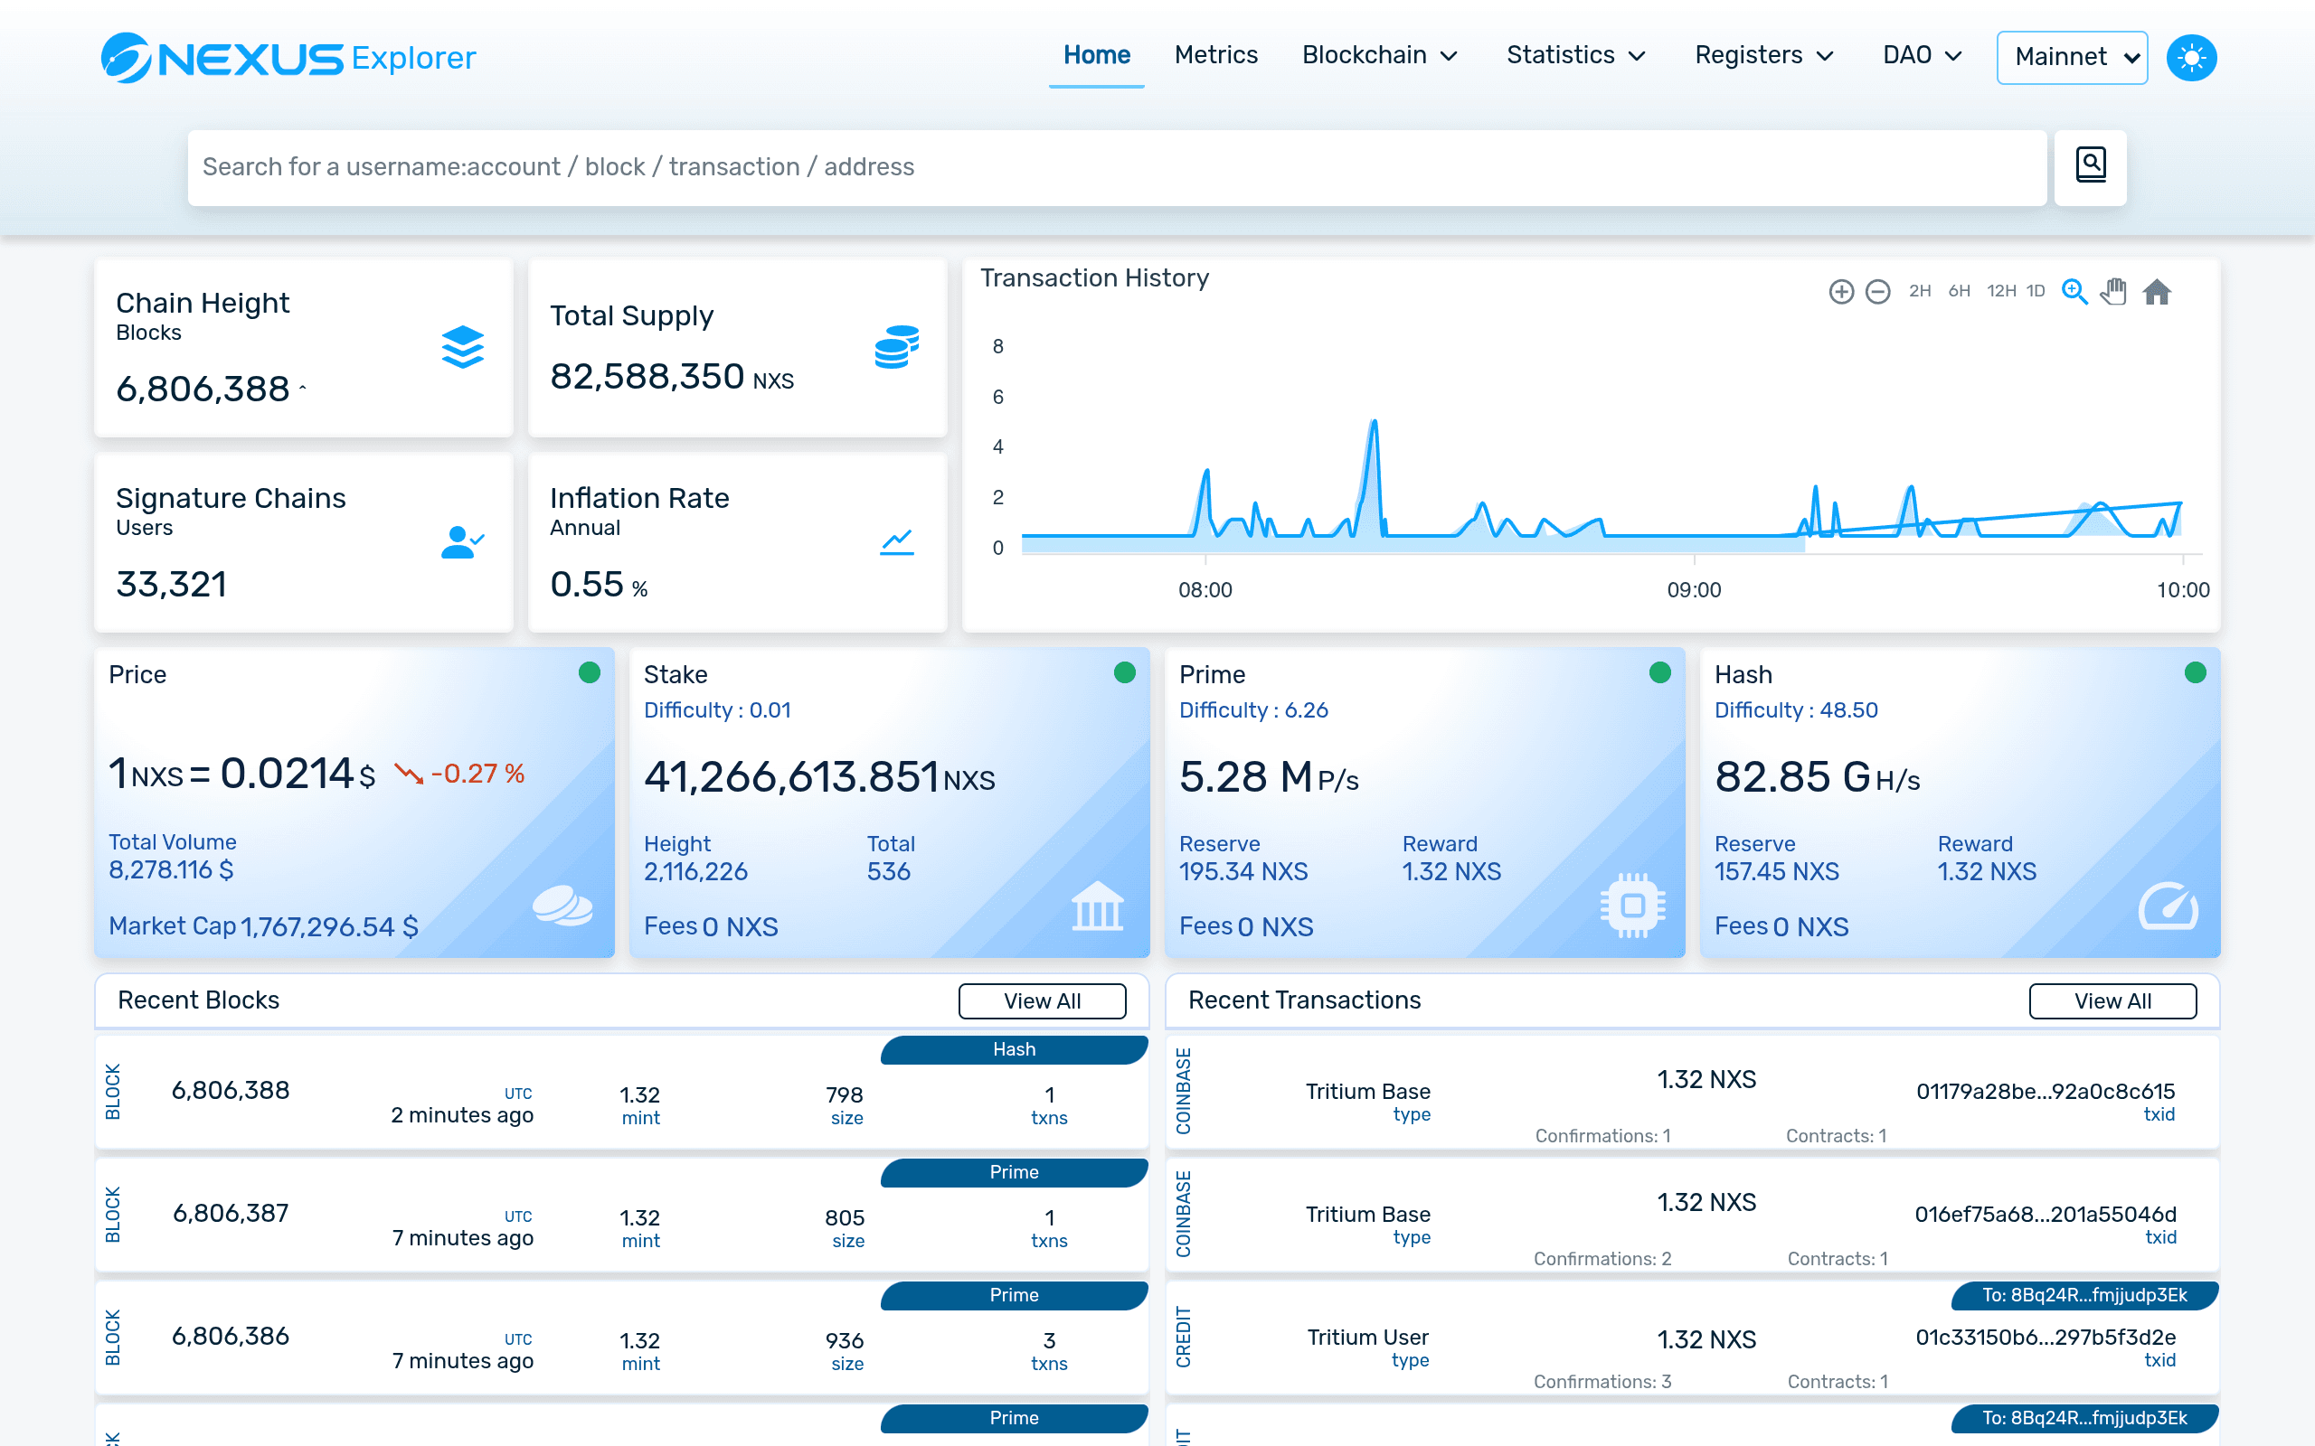Click the Price card green status dot
The image size is (2315, 1446).
(x=590, y=672)
